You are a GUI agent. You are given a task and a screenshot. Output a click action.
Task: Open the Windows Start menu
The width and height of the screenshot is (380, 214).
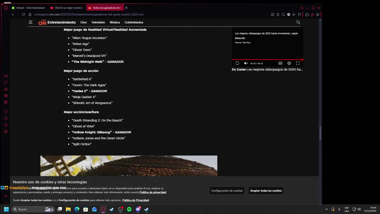[6, 209]
